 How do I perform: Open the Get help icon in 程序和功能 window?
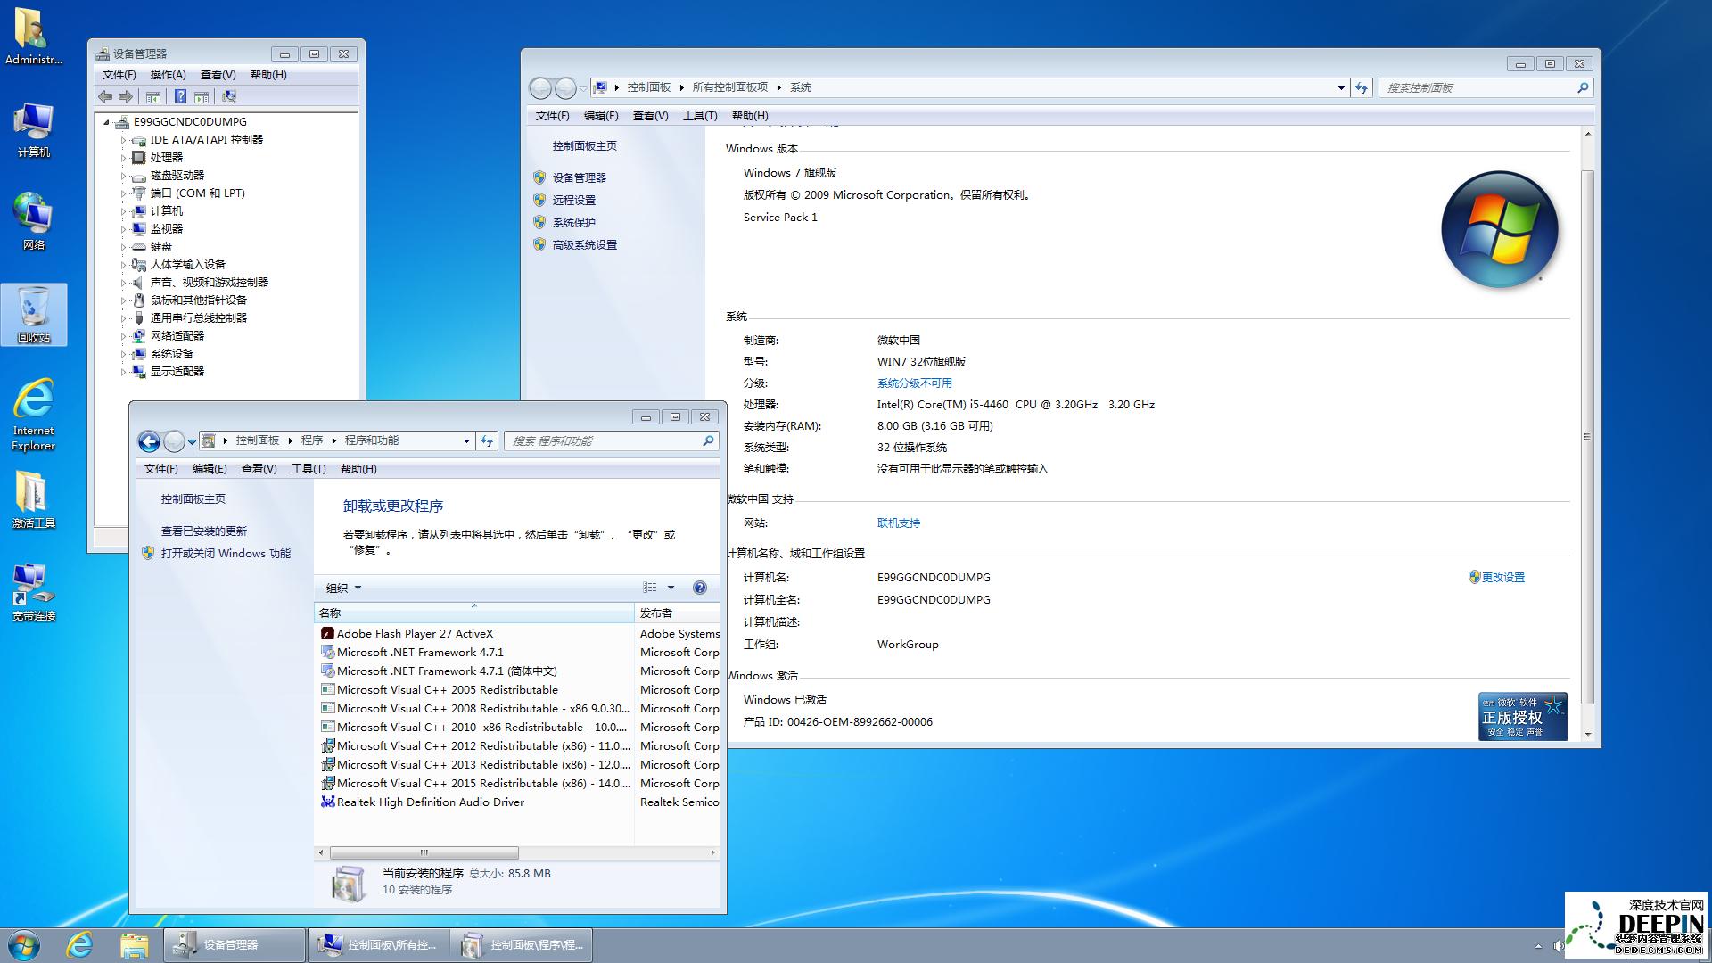click(700, 588)
